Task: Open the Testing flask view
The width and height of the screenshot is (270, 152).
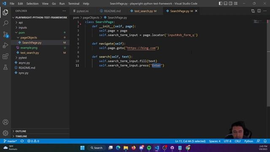Action: coord(5,67)
